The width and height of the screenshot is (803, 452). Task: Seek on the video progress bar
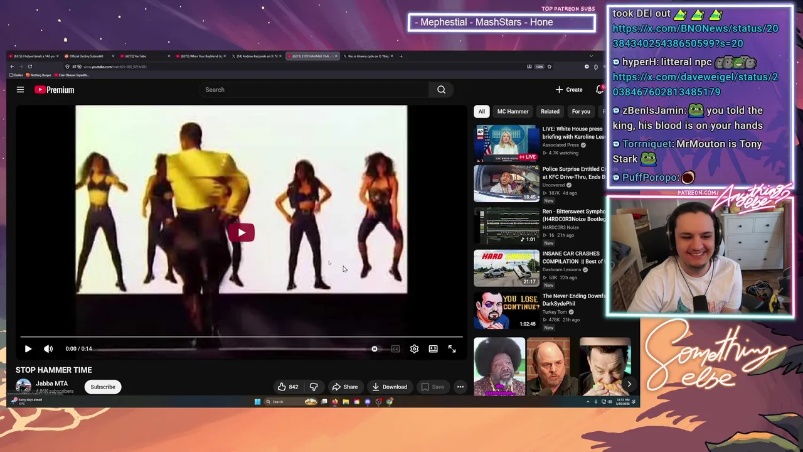[x=241, y=337]
